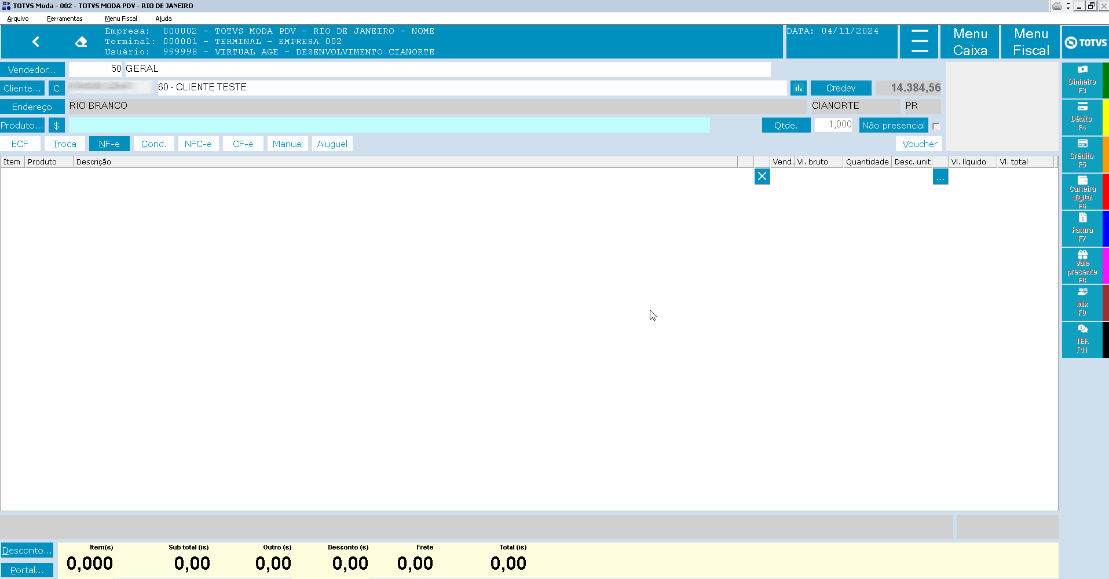Click the quantity field showing 1,000
This screenshot has width=1109, height=579.
pyautogui.click(x=833, y=124)
